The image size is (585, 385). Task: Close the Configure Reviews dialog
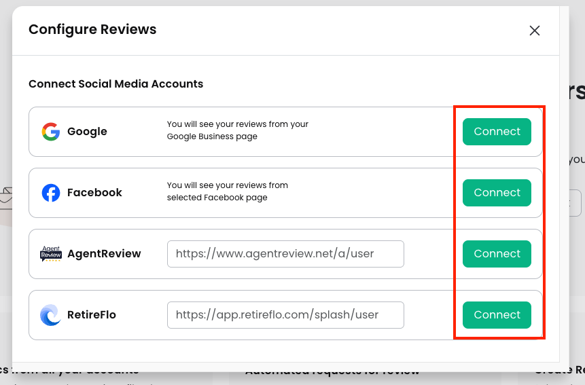click(535, 31)
